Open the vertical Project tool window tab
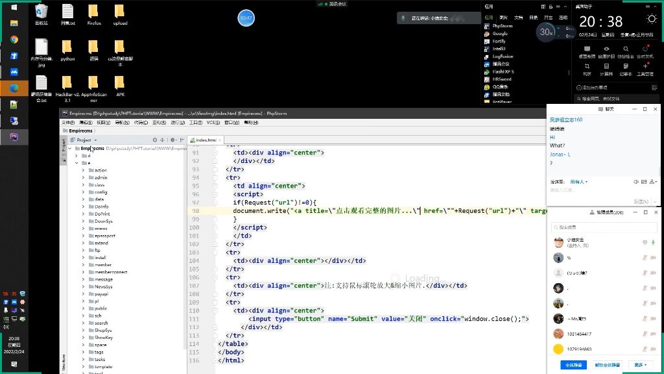The image size is (664, 374). (x=64, y=150)
